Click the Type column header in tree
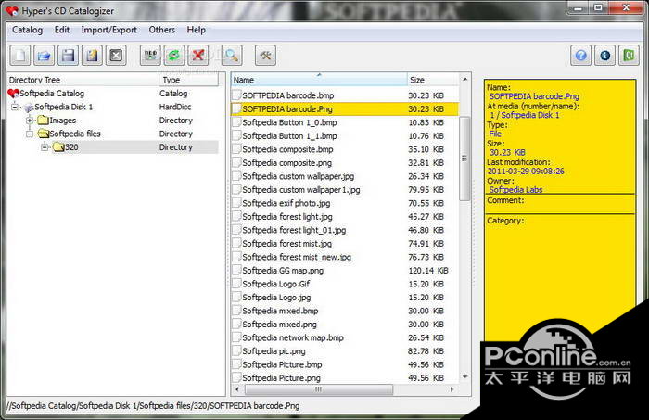The width and height of the screenshot is (649, 420). [189, 80]
